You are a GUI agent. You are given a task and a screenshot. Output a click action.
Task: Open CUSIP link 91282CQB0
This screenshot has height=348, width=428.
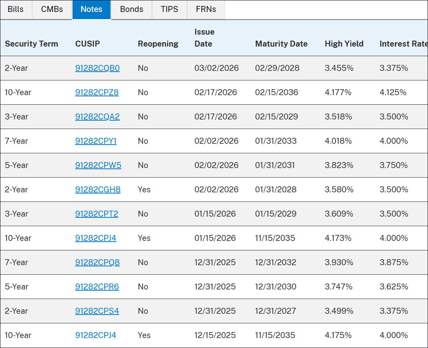(97, 68)
